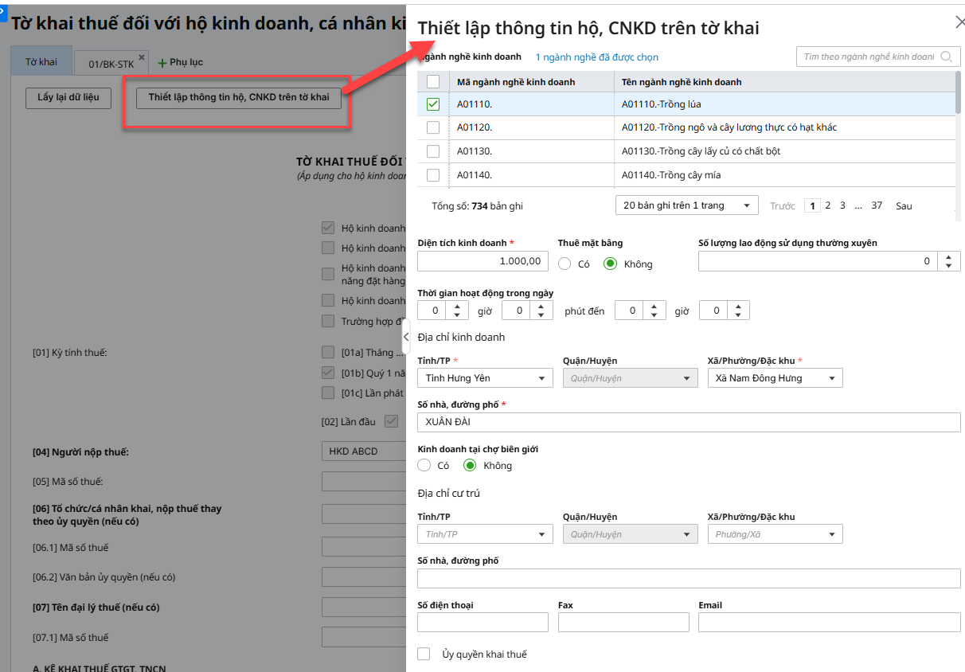This screenshot has width=965, height=672.
Task: Click the green plus Phụ lục icon
Action: [162, 63]
